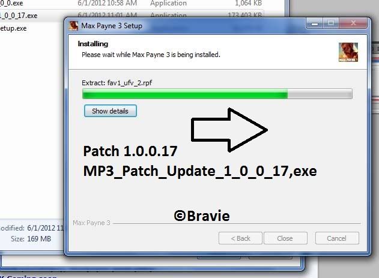
Task: Minimize the Max Payne 3 Setup window
Action: coord(315,23)
